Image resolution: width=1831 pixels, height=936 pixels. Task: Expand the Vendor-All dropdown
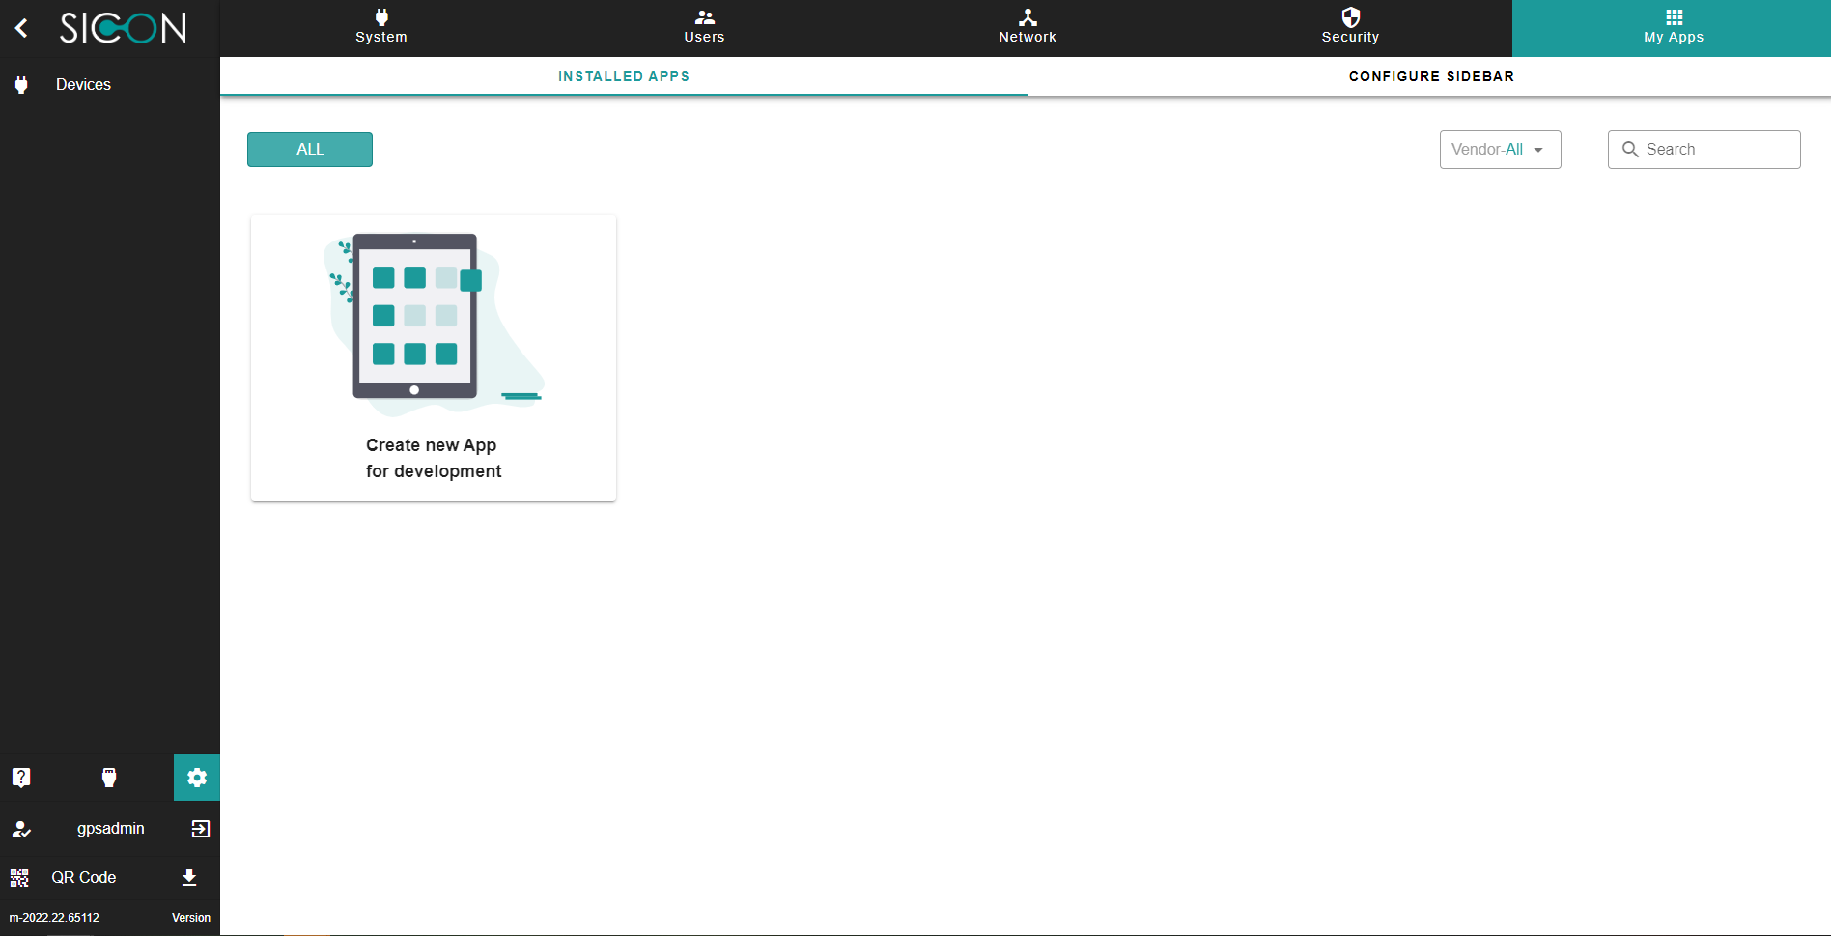[1500, 150]
